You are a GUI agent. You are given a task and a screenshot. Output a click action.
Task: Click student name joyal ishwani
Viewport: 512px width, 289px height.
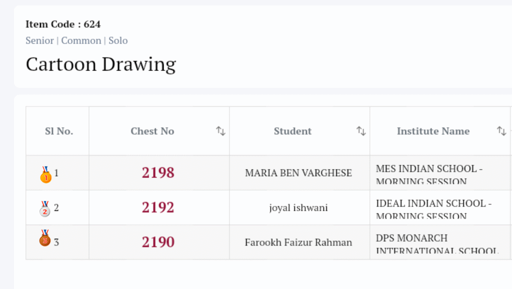(x=298, y=208)
